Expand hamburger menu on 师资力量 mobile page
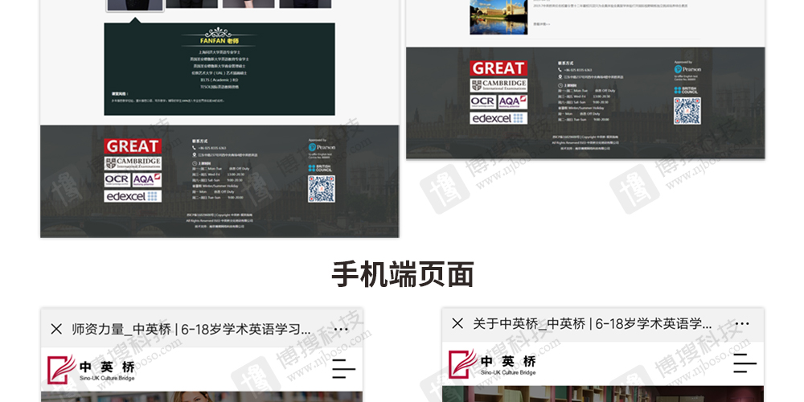The image size is (804, 402). pyautogui.click(x=343, y=369)
